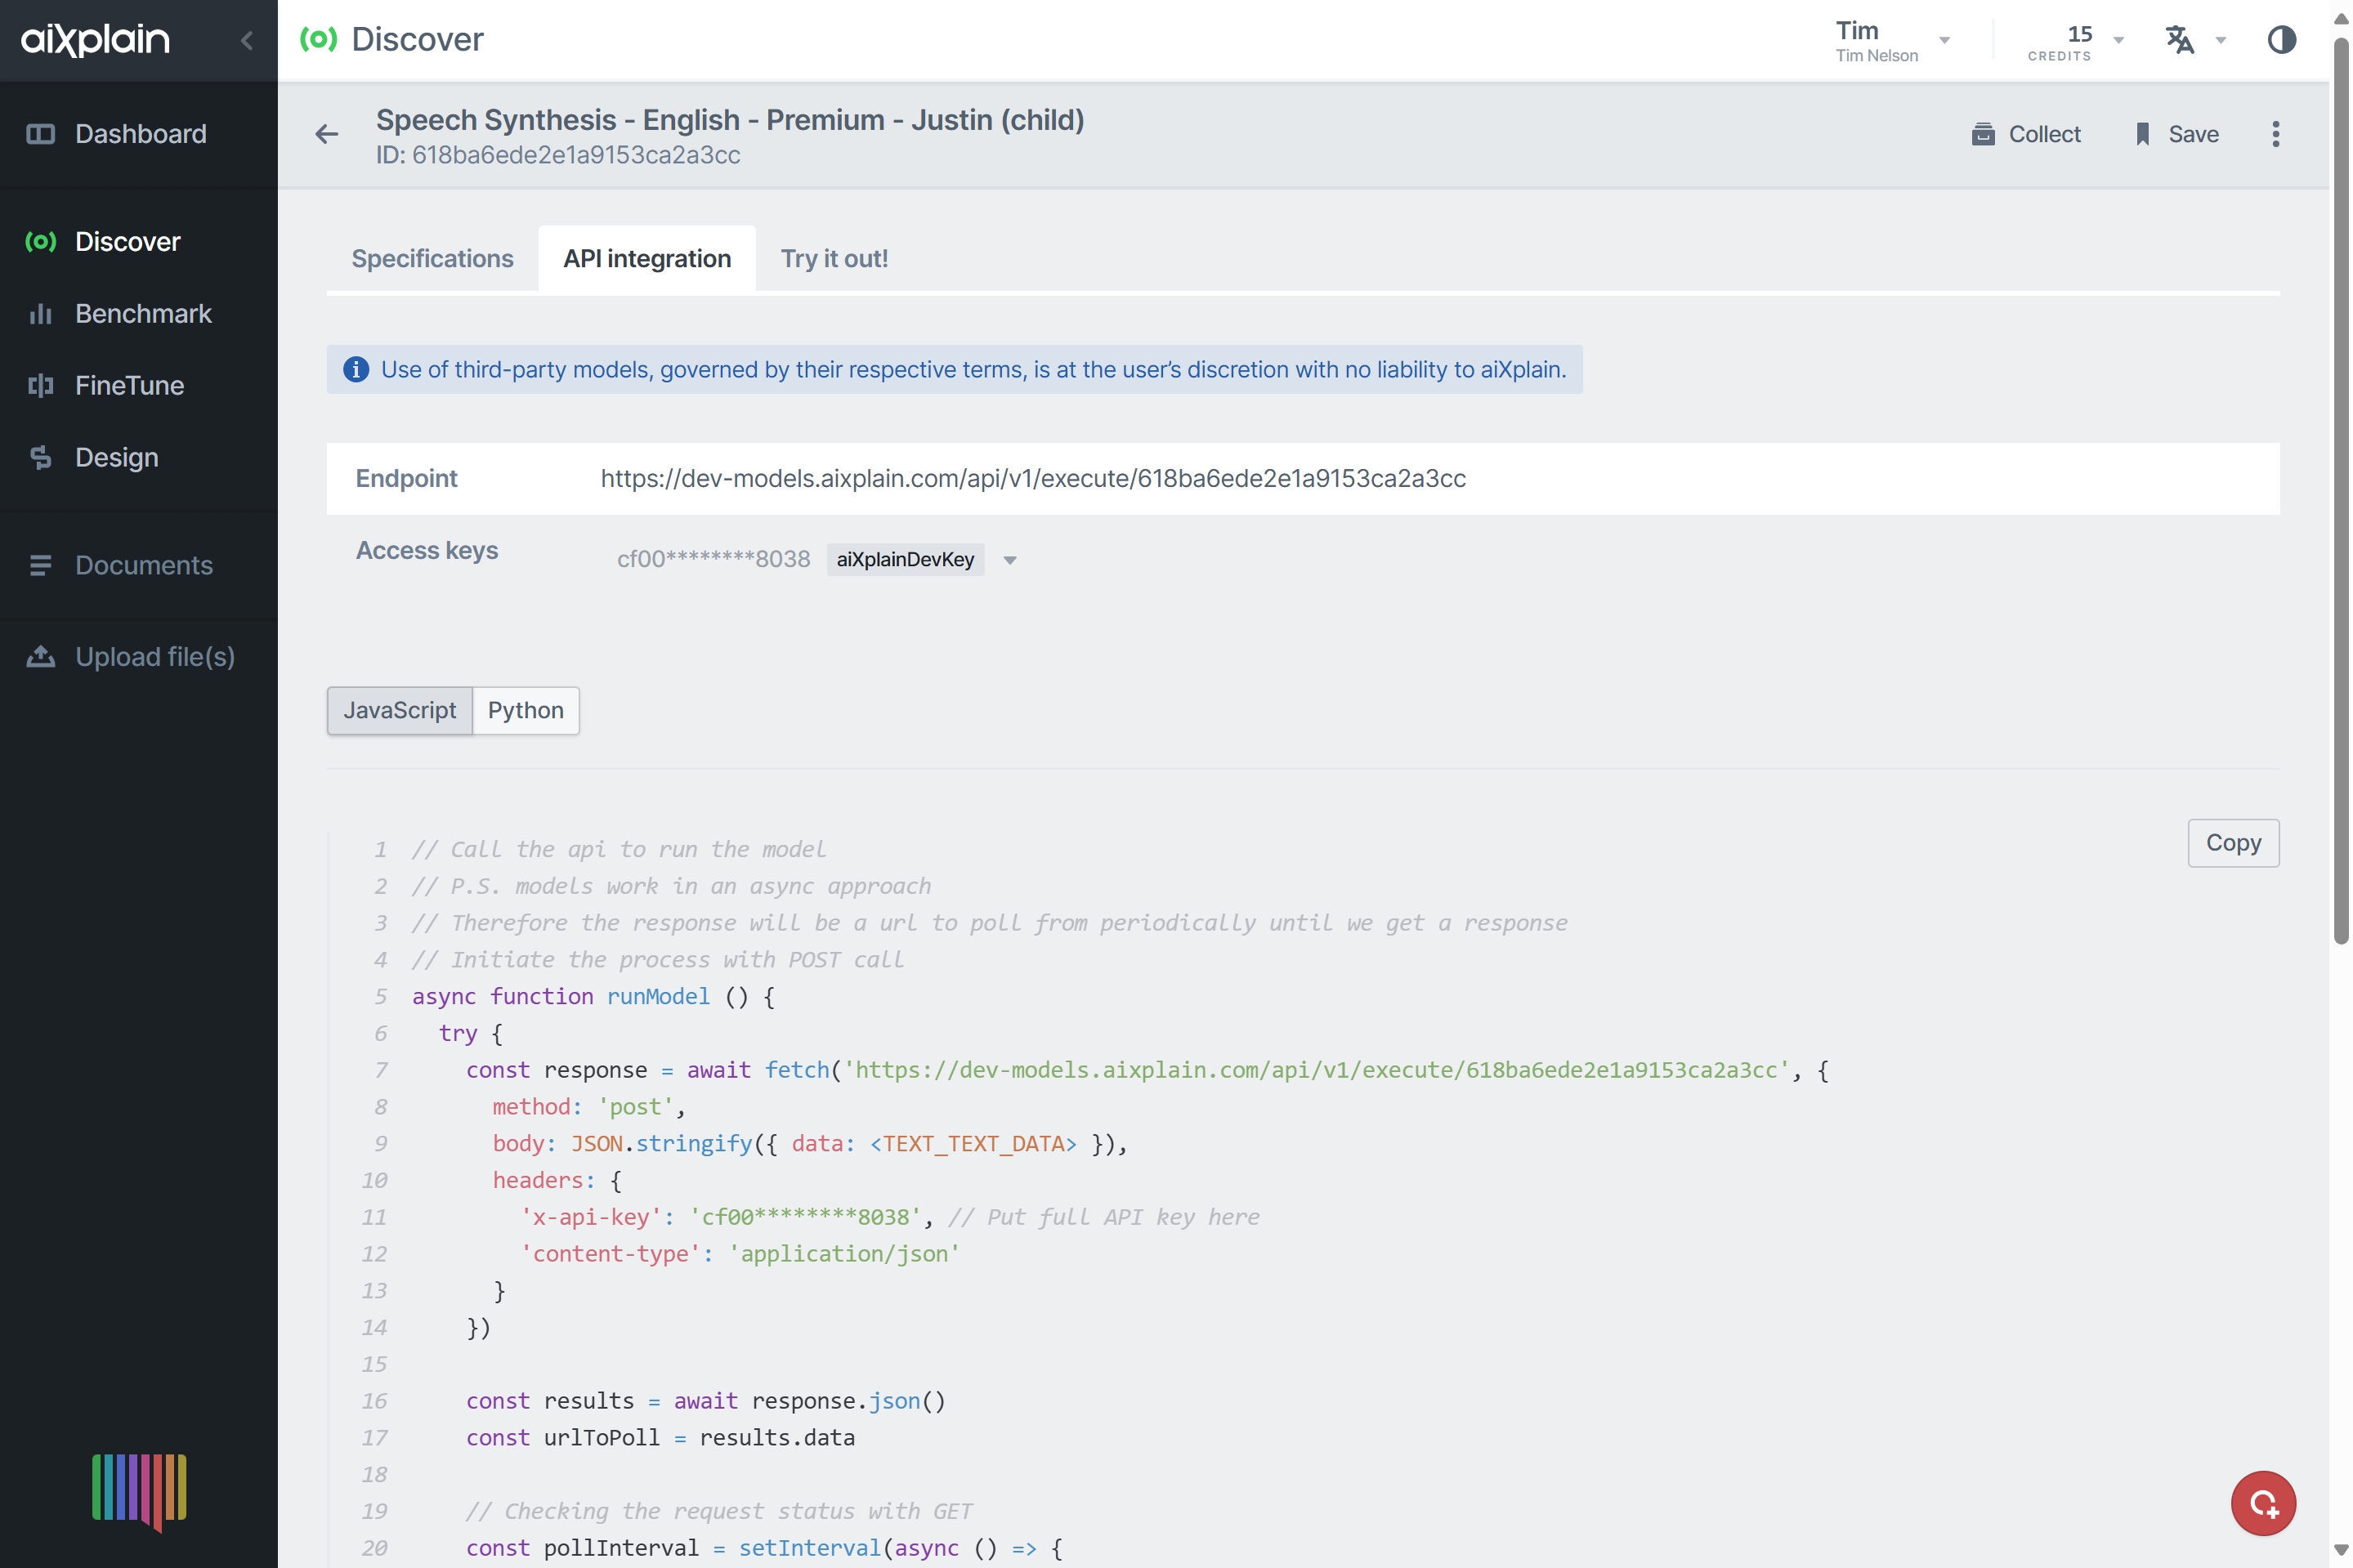The width and height of the screenshot is (2353, 1568).
Task: Switch to the Specifications tab
Action: (x=432, y=258)
